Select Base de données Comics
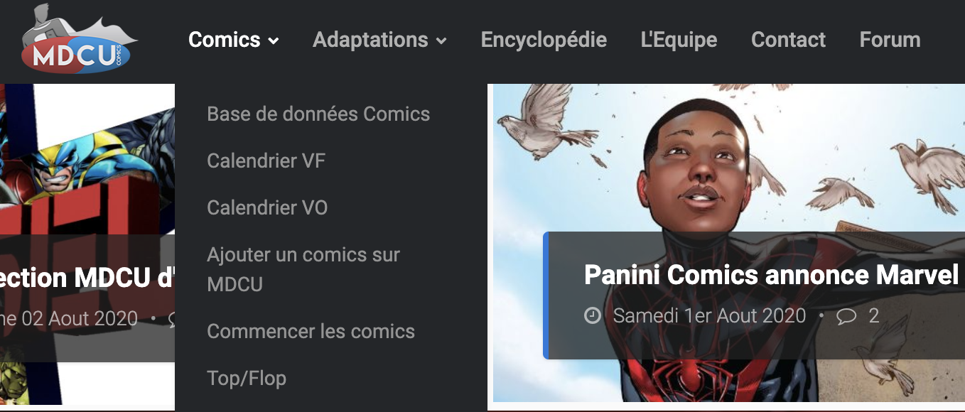 coord(318,114)
